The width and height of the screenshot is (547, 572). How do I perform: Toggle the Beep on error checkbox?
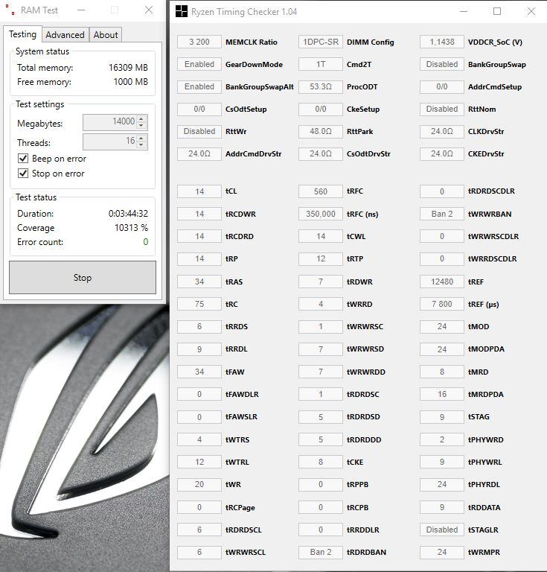pos(23,159)
